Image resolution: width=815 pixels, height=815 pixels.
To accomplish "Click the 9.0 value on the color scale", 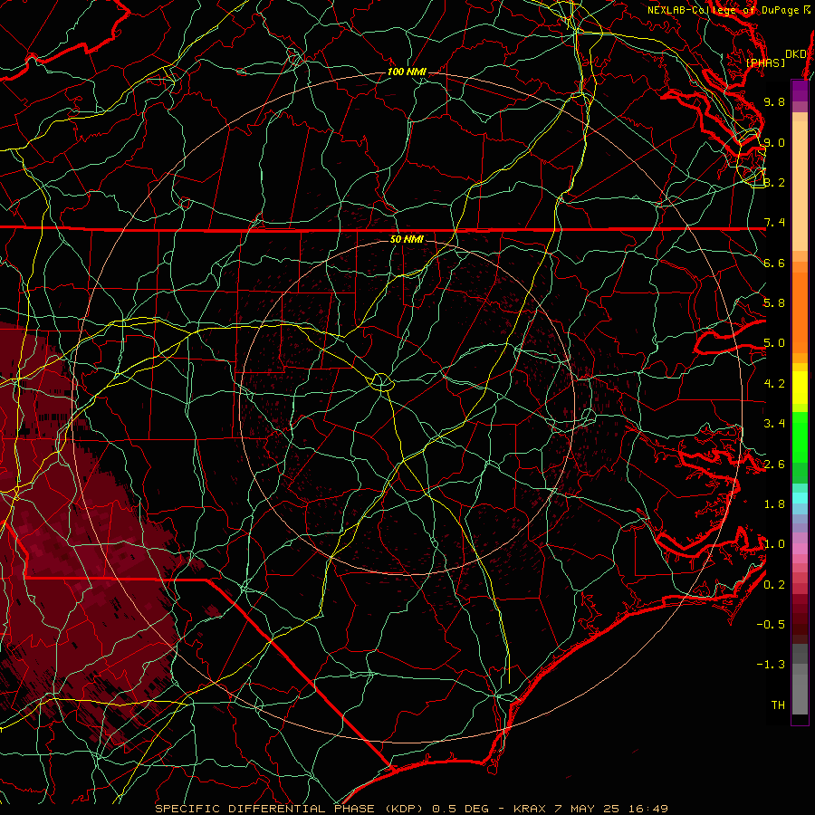I will [774, 142].
